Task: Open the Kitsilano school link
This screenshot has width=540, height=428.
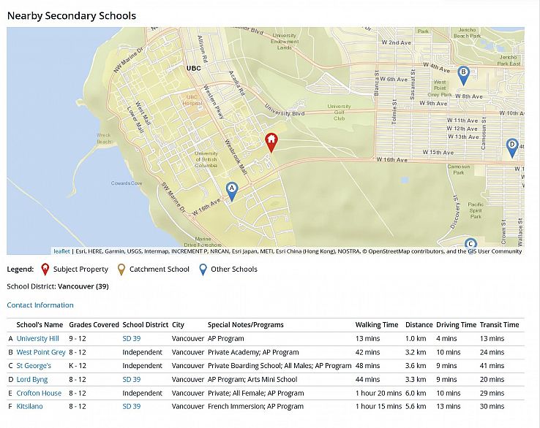Action: [29, 407]
